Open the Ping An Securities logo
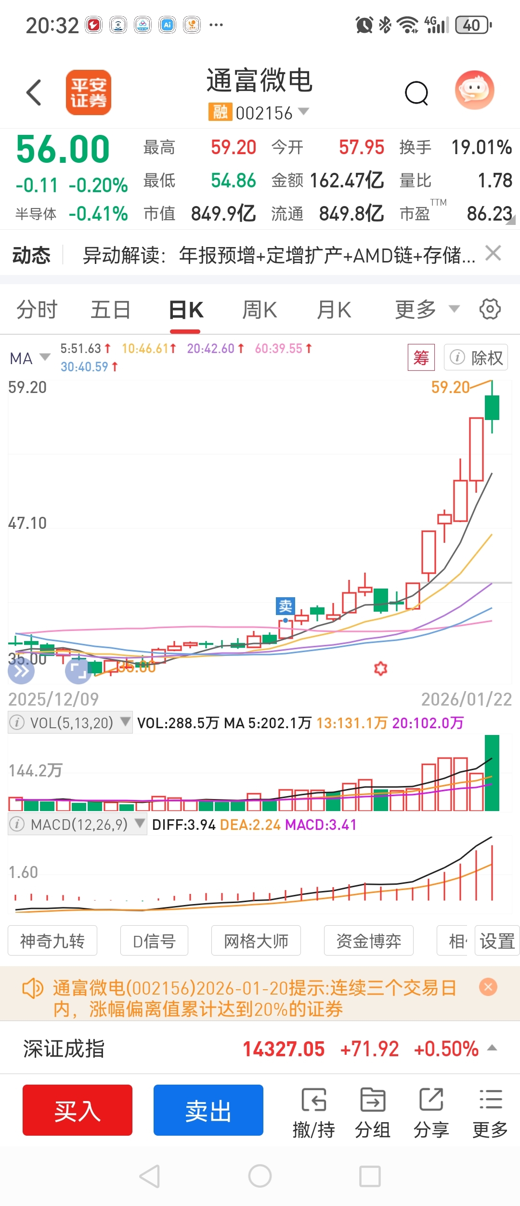The height and width of the screenshot is (1206, 520). 88,92
